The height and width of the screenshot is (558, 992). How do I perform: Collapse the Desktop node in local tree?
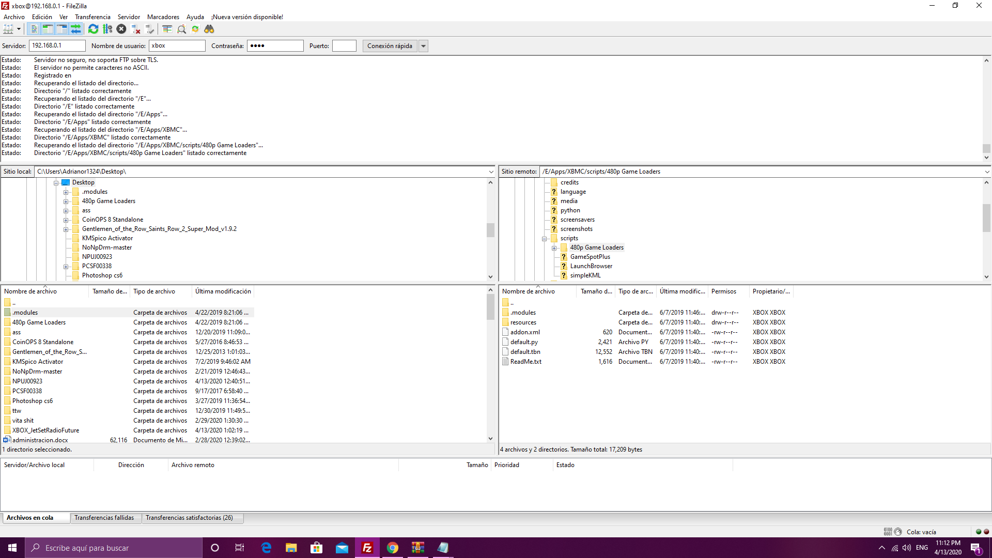pyautogui.click(x=56, y=183)
